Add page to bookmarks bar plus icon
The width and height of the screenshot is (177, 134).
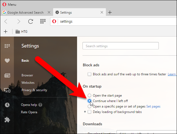pyautogui.click(x=5, y=32)
